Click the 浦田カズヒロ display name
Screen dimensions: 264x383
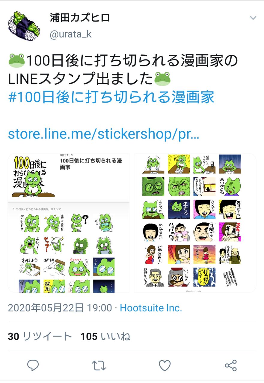coord(80,18)
